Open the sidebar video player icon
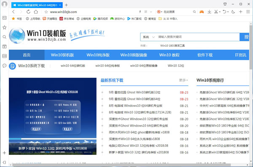 pos(4,47)
